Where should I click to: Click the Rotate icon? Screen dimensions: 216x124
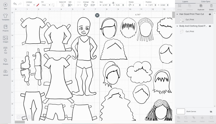click(130, 5)
